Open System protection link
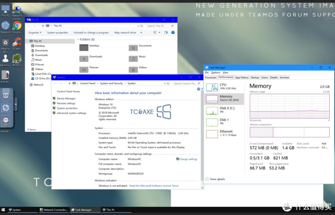This screenshot has height=215, width=335. click(x=67, y=108)
